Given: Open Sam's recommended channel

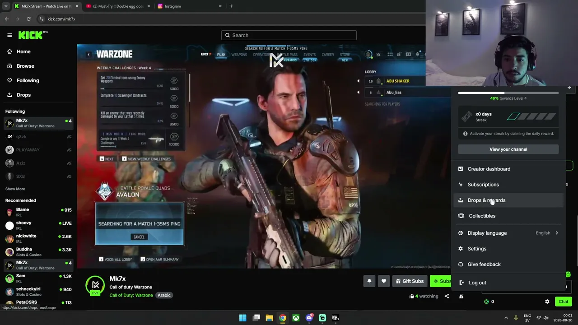Looking at the screenshot, I should (39, 278).
